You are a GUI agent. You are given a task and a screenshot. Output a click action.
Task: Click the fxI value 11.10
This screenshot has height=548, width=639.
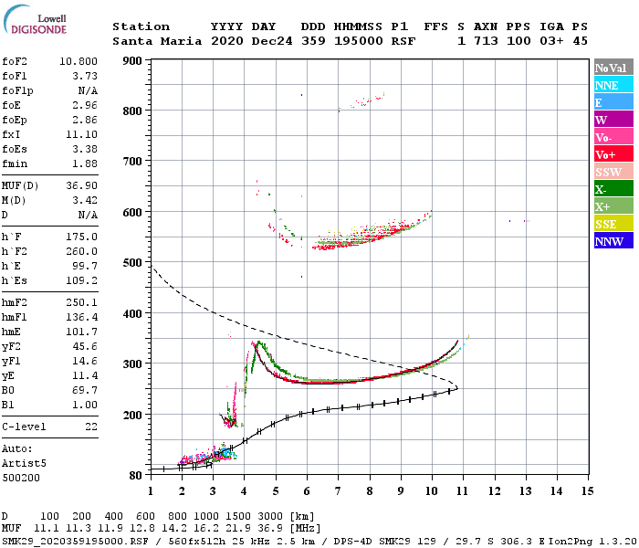[81, 134]
